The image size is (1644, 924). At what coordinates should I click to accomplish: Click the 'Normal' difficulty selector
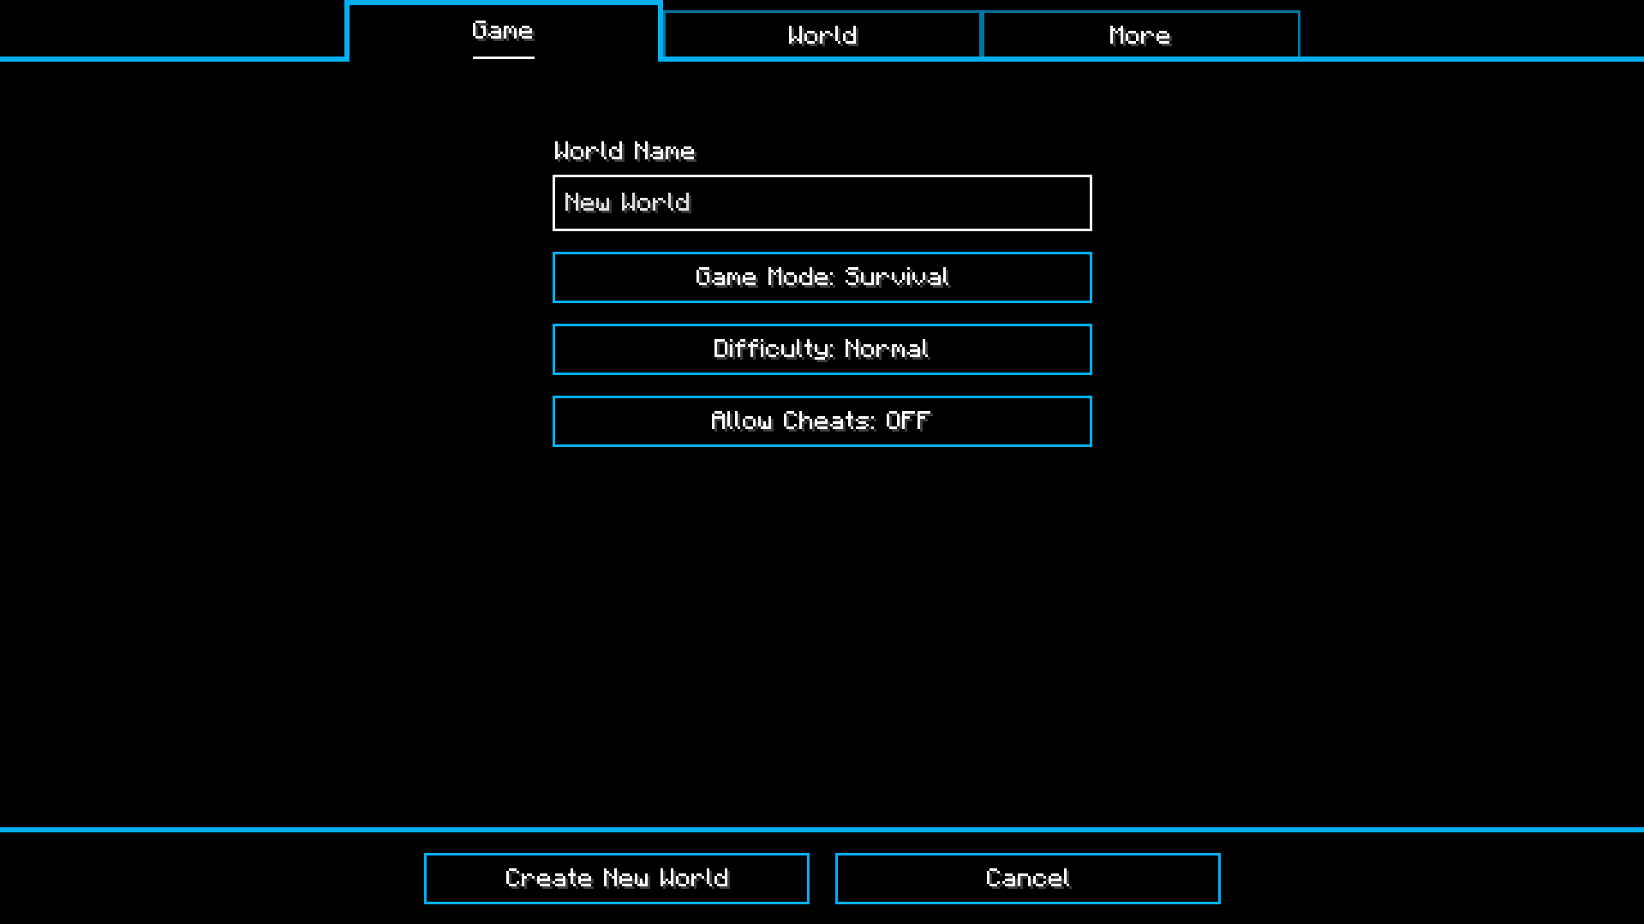pos(822,349)
